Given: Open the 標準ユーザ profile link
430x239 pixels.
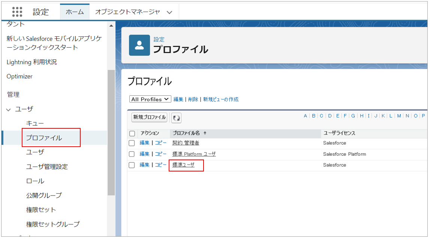Looking at the screenshot, I should 183,165.
